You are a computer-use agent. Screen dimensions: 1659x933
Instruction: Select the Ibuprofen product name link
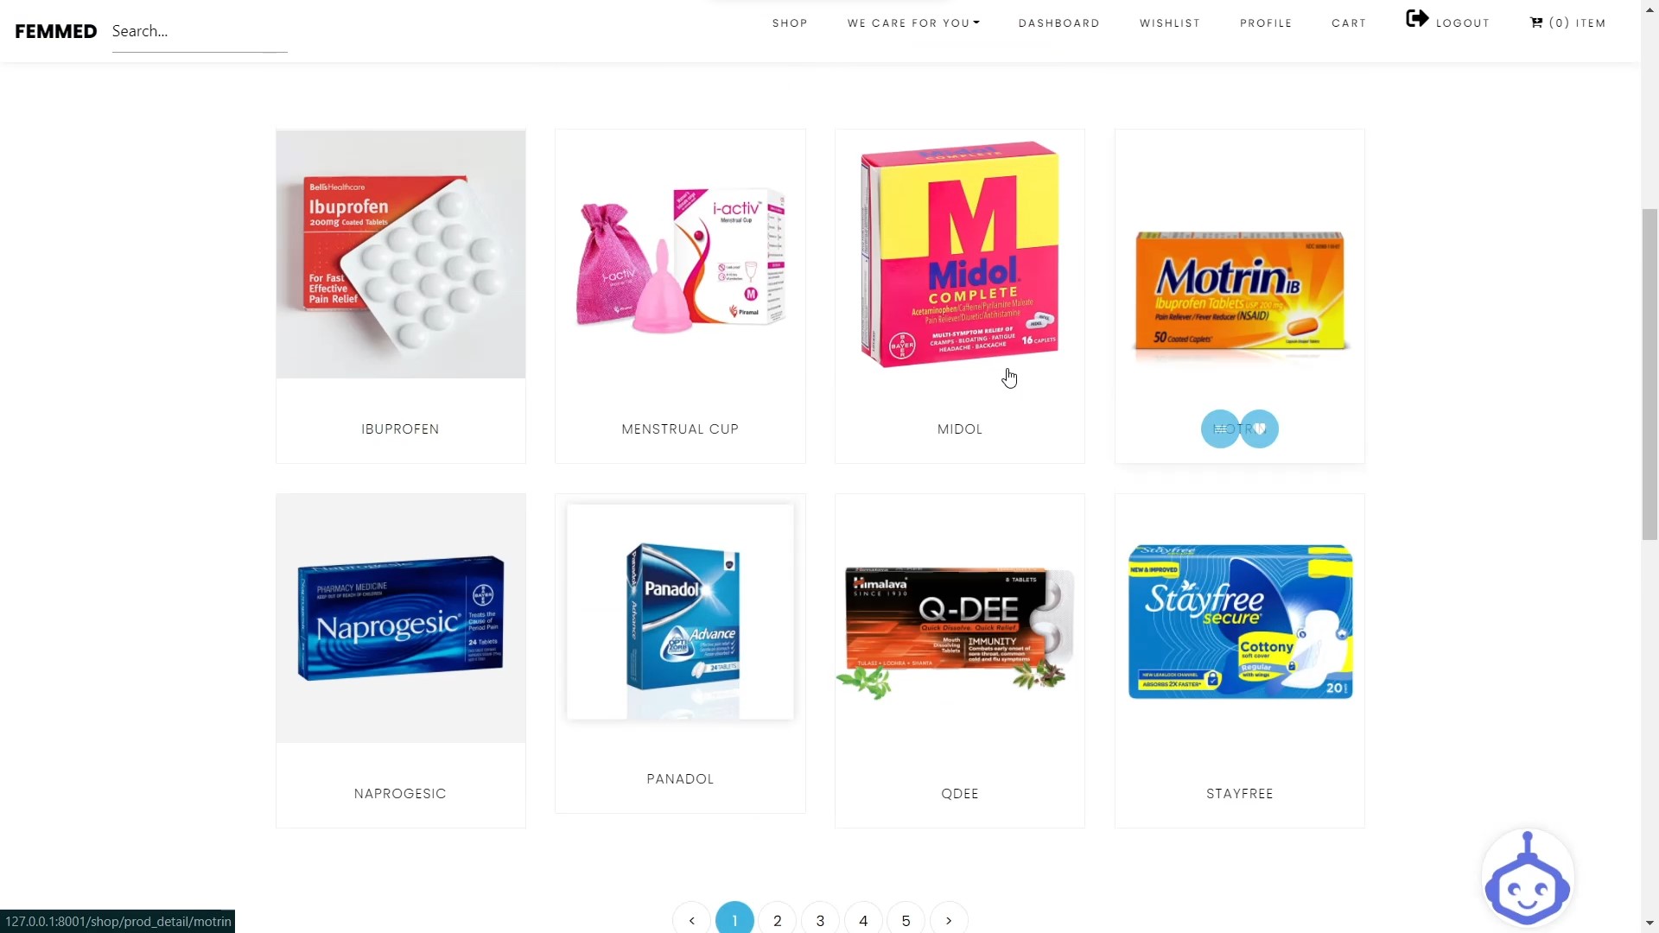400,429
